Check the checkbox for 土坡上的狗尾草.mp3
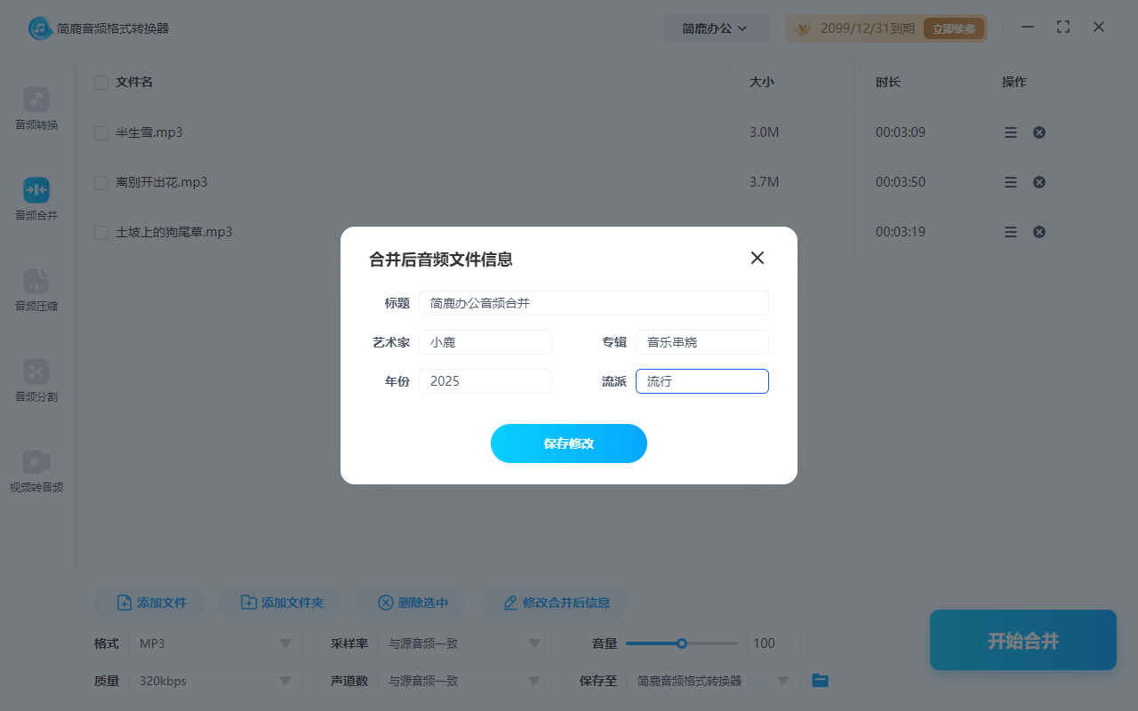This screenshot has width=1138, height=711. pos(100,232)
